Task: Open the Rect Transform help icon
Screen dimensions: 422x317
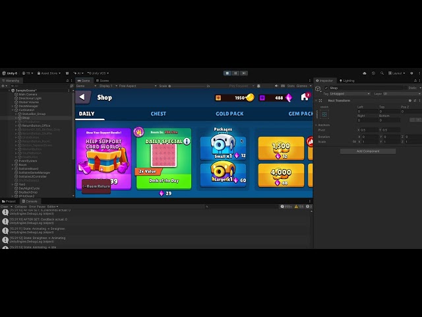Action: [x=410, y=100]
